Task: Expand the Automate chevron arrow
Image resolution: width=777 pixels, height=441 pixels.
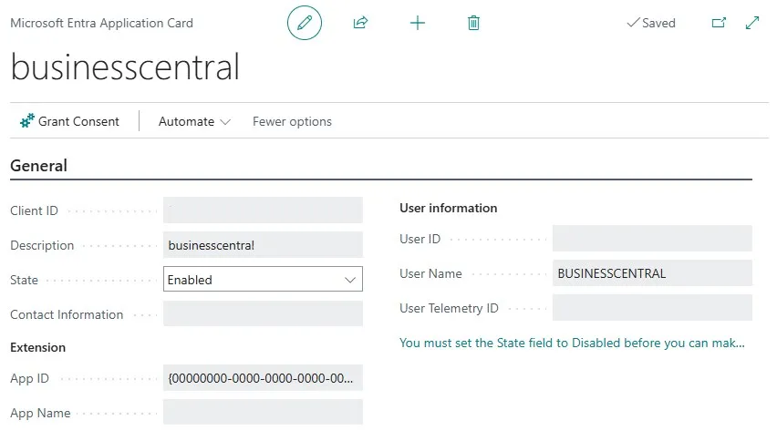Action: (x=225, y=122)
